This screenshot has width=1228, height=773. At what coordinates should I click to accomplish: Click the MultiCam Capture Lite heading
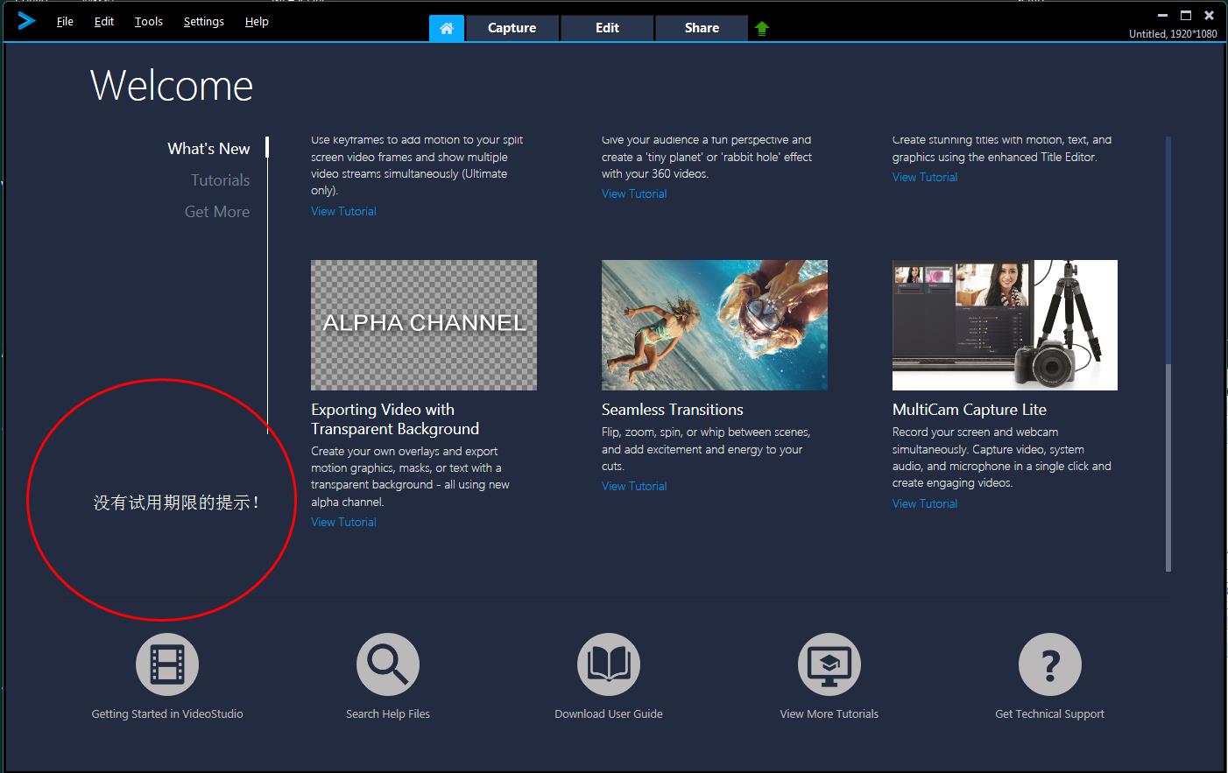pyautogui.click(x=970, y=410)
